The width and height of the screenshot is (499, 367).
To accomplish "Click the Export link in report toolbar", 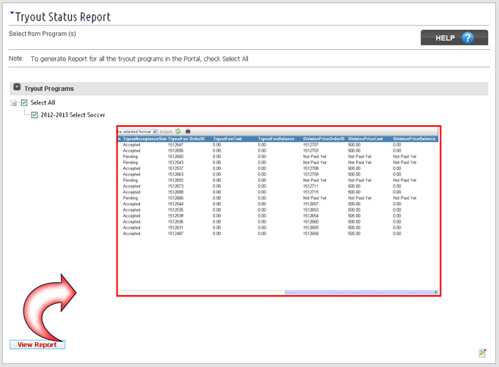I will (166, 132).
